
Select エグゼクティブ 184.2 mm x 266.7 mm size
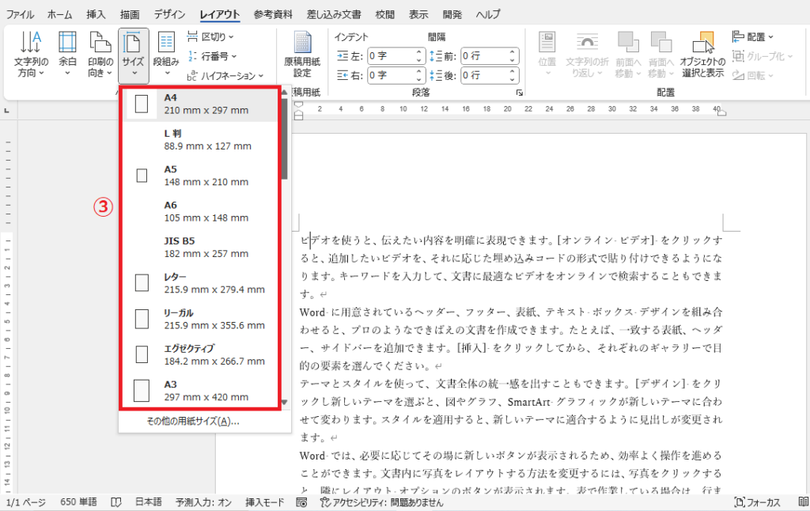(x=202, y=354)
